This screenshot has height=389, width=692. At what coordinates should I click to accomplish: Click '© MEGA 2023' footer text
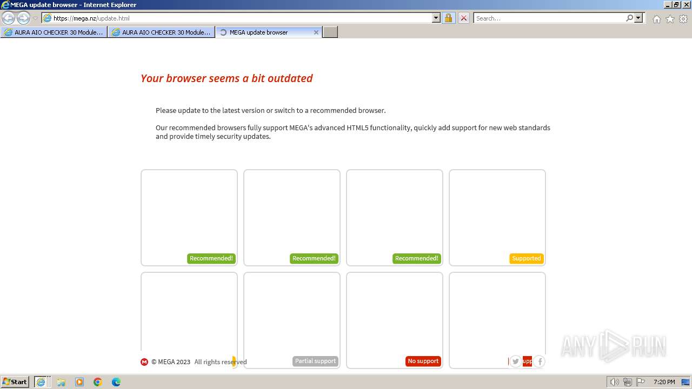[x=171, y=362]
